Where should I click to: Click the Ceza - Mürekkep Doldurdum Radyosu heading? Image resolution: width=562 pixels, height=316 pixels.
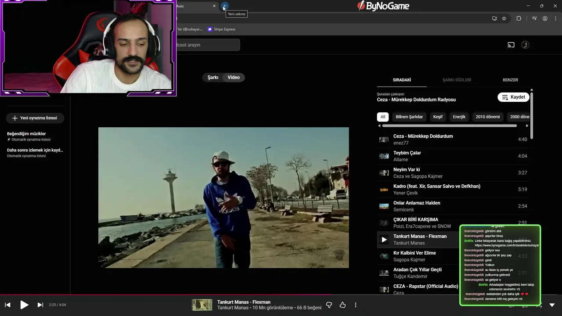(x=416, y=100)
